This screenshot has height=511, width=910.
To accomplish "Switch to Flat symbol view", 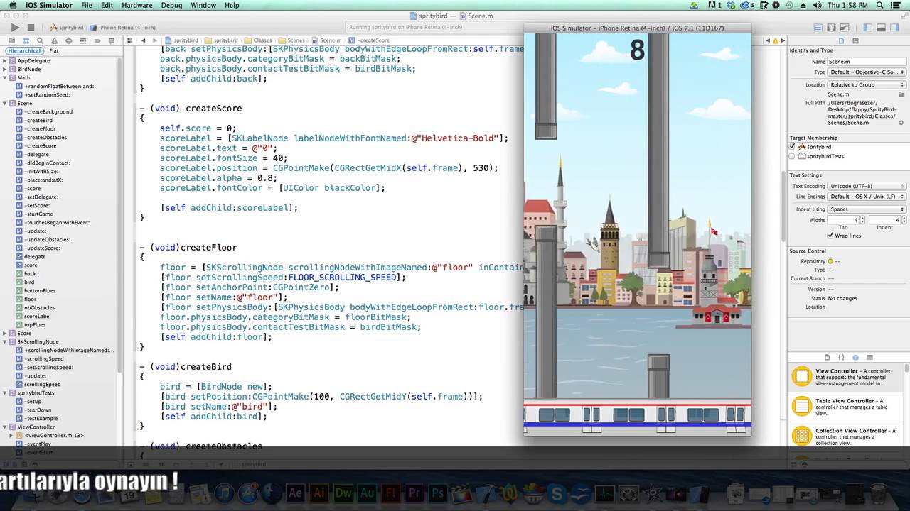I will click(54, 51).
